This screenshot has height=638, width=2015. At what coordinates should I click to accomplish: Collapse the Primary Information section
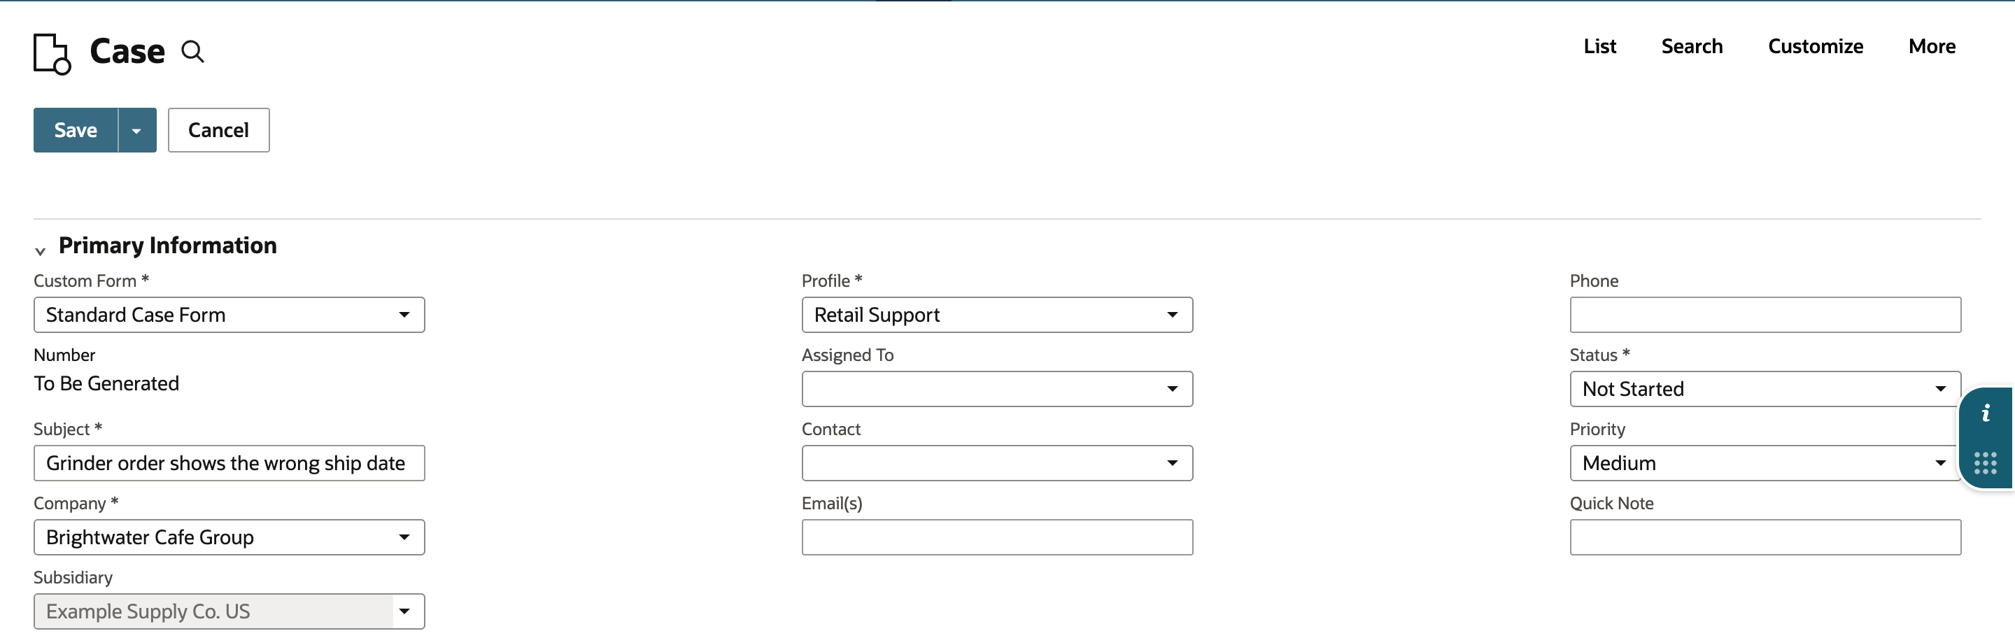pos(40,251)
